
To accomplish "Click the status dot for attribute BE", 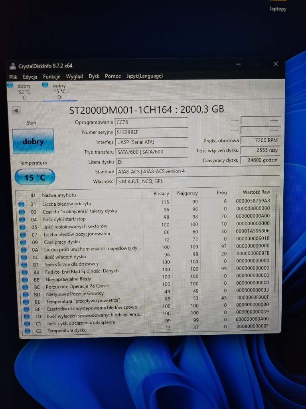I will pyautogui.click(x=26, y=302).
